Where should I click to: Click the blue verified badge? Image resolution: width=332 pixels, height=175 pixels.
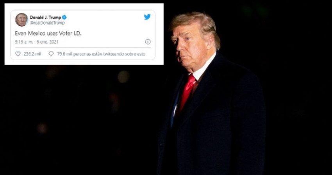[x=64, y=17]
